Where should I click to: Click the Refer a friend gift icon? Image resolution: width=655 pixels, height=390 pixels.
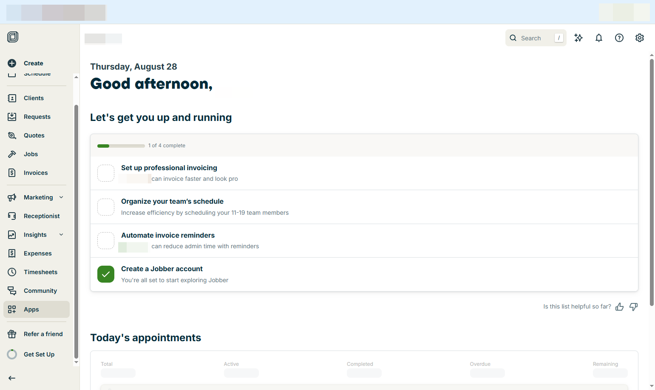12,334
